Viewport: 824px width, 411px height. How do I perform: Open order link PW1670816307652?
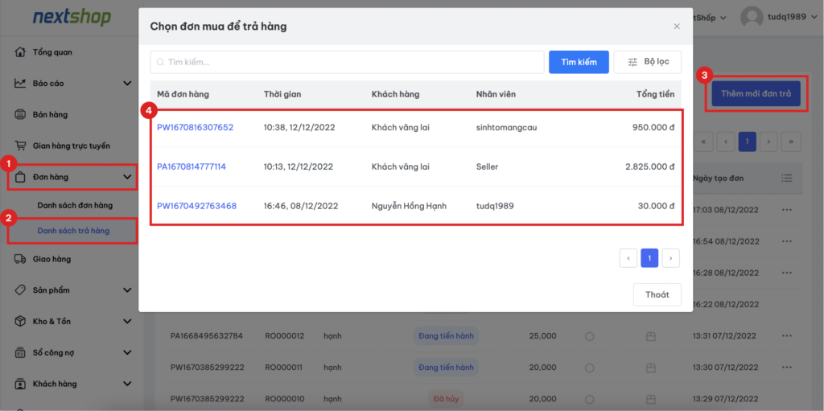pyautogui.click(x=195, y=127)
